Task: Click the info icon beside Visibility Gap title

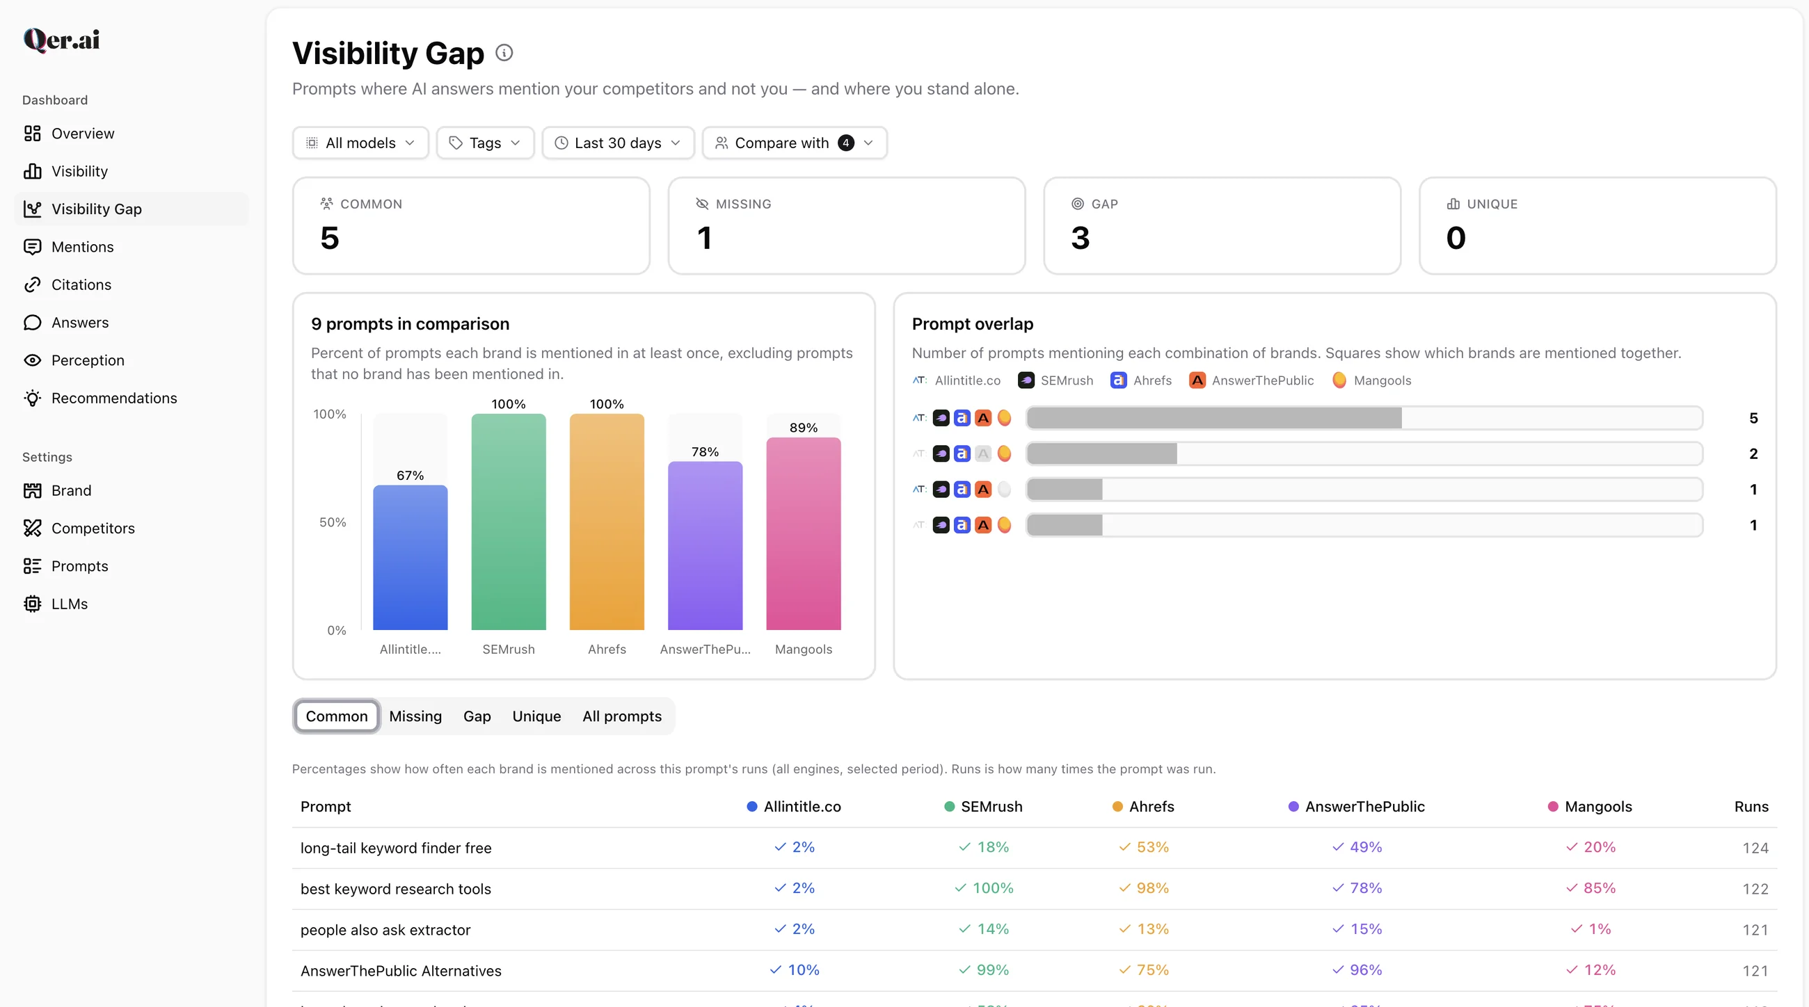Action: pyautogui.click(x=504, y=53)
